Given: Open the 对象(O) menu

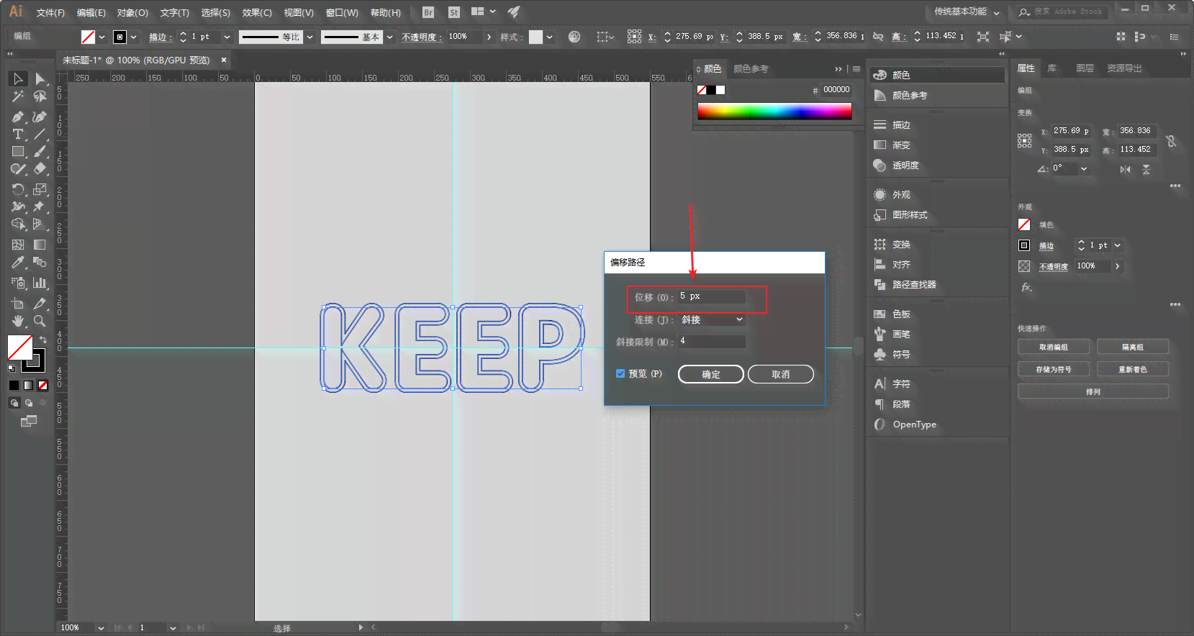Looking at the screenshot, I should tap(132, 13).
